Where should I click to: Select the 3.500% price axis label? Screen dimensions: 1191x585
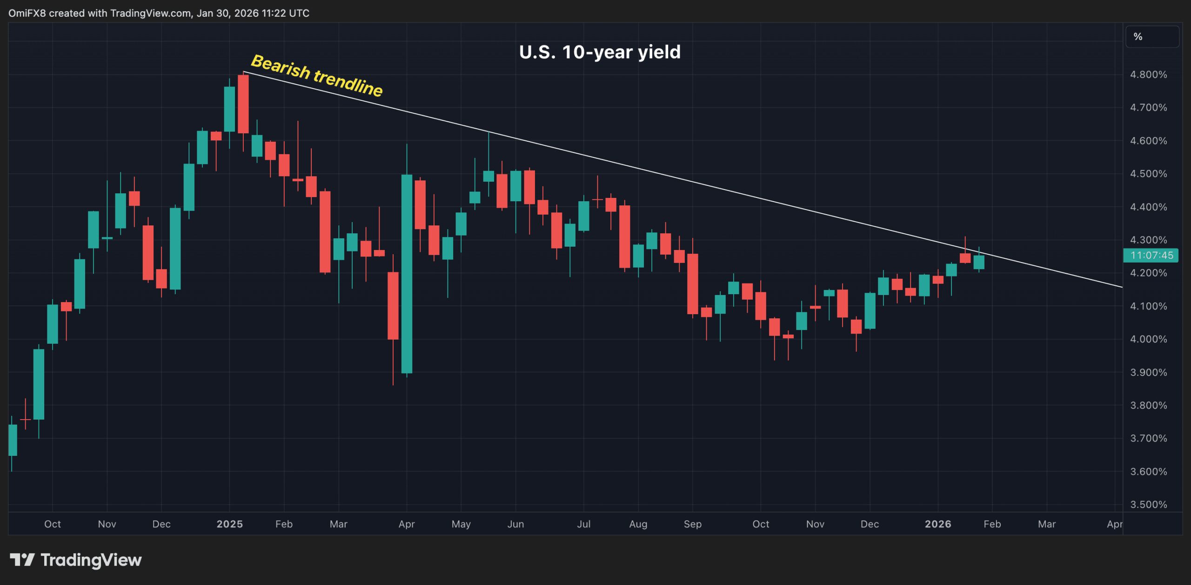[1148, 505]
